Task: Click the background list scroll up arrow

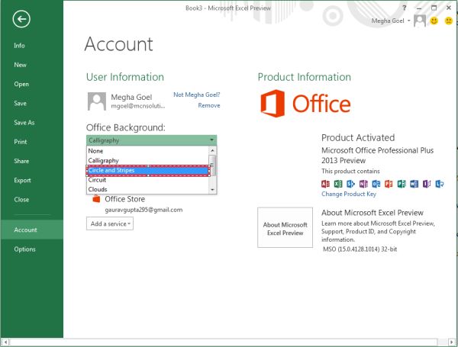Action: (213, 150)
